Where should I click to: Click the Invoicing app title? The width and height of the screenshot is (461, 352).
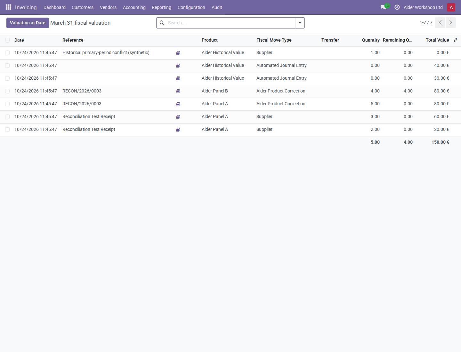coord(26,7)
